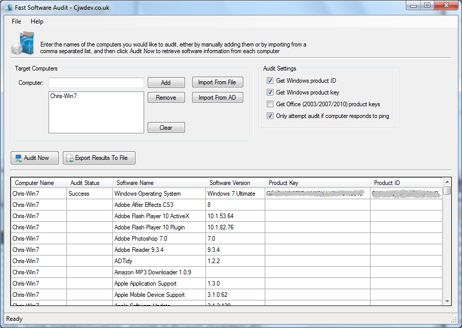Screen dimensions: 462x328
Task: Click in the Computer name field
Action: click(x=96, y=83)
